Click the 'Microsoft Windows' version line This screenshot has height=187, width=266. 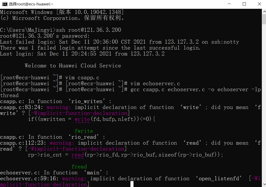pos(62,12)
